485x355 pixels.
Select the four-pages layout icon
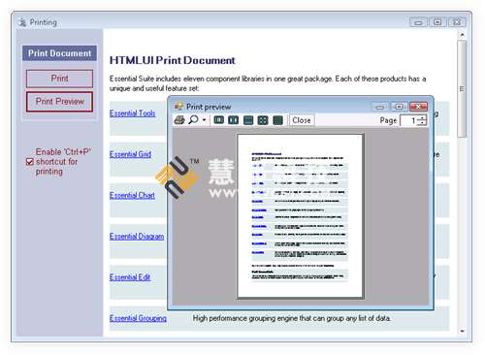263,120
